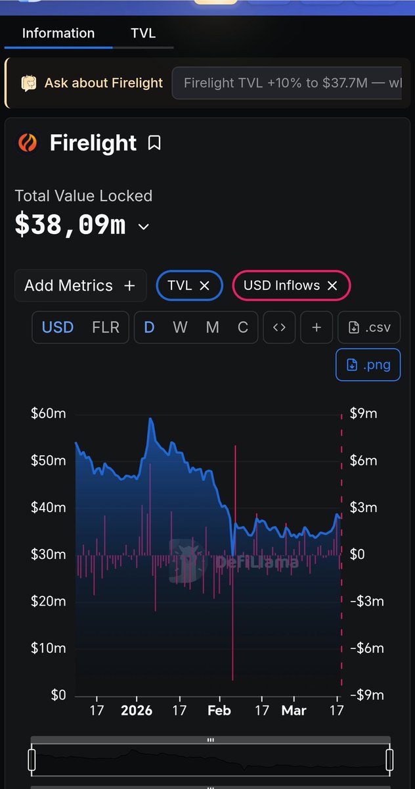Screen dimensions: 415x789
Task: Switch chart denomination to FLR
Action: click(x=106, y=327)
